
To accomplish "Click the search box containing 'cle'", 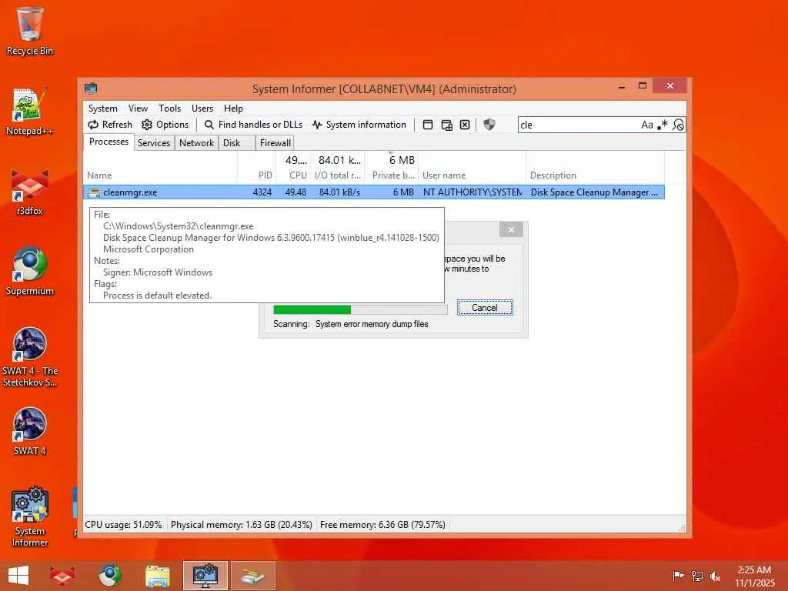I will 578,125.
